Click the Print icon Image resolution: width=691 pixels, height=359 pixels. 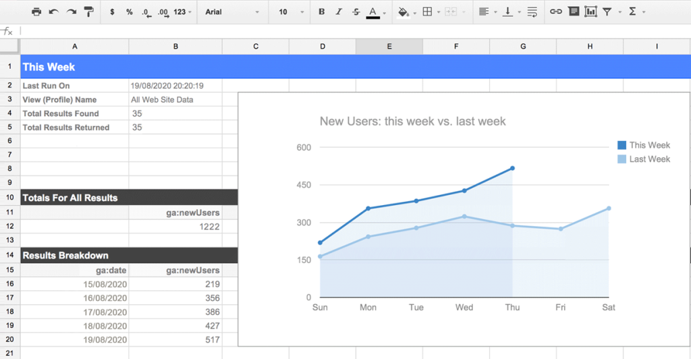[36, 12]
